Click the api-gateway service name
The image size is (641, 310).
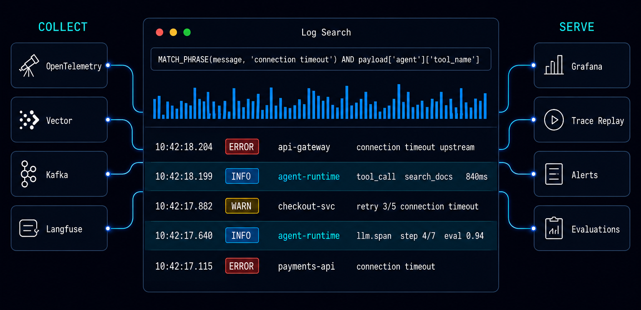pos(304,147)
